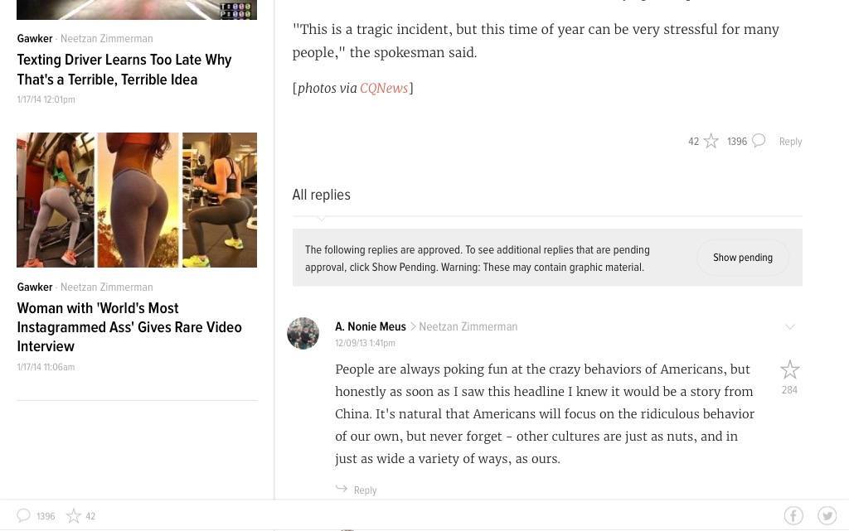Screen dimensions: 849x531
Task: Show pending replies
Action: pyautogui.click(x=742, y=258)
